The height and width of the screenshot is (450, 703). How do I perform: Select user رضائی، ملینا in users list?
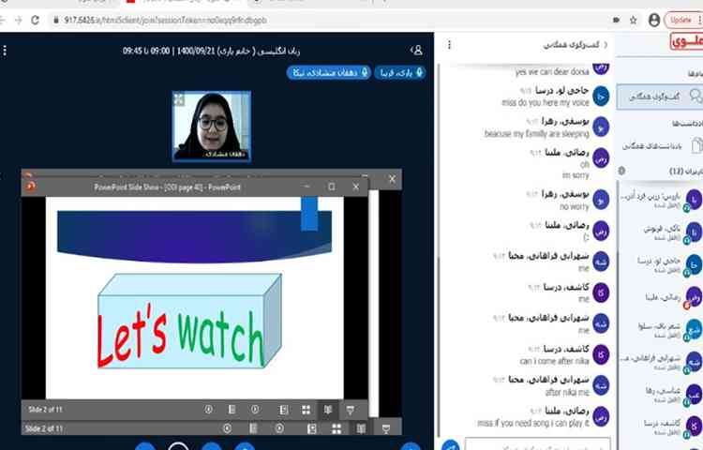[661, 297]
